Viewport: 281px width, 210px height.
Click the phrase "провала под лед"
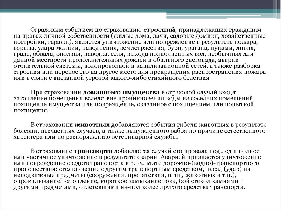click(x=208, y=151)
